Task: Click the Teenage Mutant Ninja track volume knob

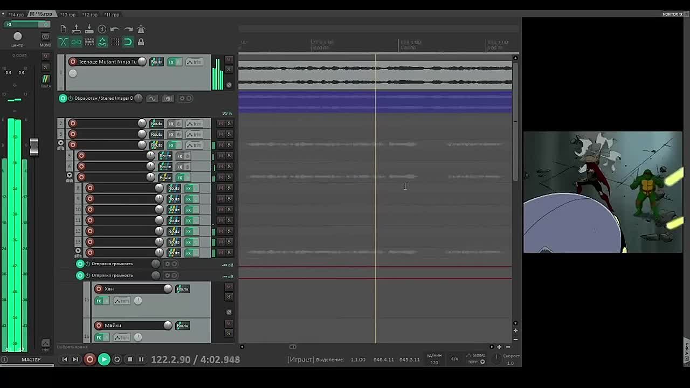Action: pos(142,61)
